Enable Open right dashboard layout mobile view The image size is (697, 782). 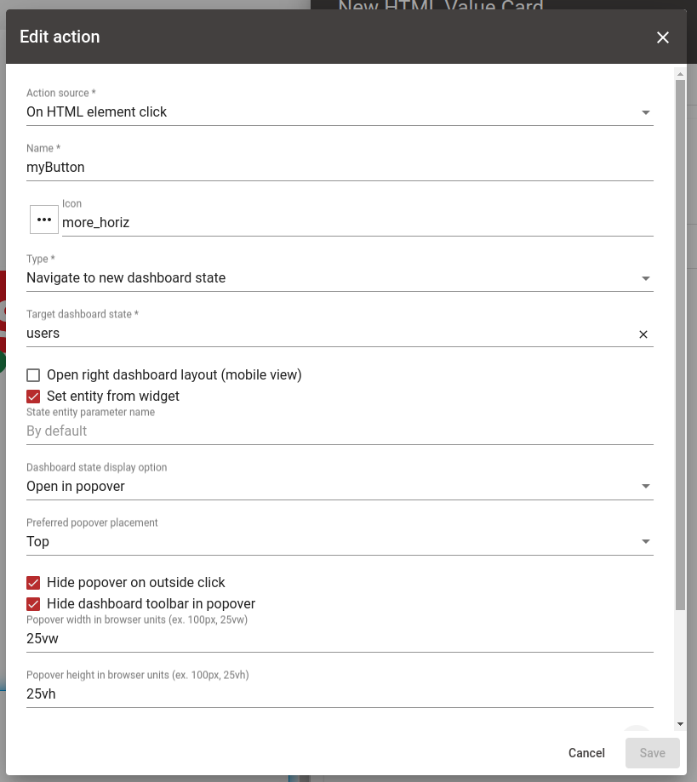tap(31, 374)
